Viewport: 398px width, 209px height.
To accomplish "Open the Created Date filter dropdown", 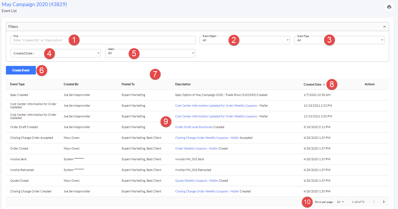I will [x=56, y=53].
